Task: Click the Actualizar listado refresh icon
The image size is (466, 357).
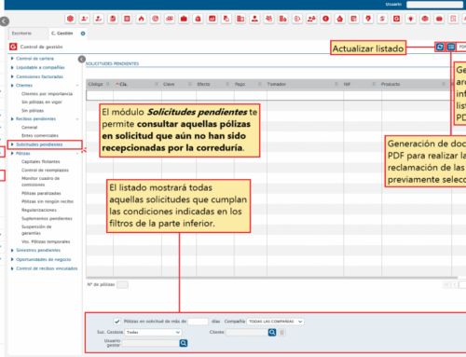Action: point(440,47)
